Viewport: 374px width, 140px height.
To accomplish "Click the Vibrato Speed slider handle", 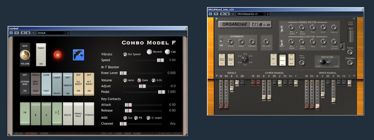I will coord(161,60).
